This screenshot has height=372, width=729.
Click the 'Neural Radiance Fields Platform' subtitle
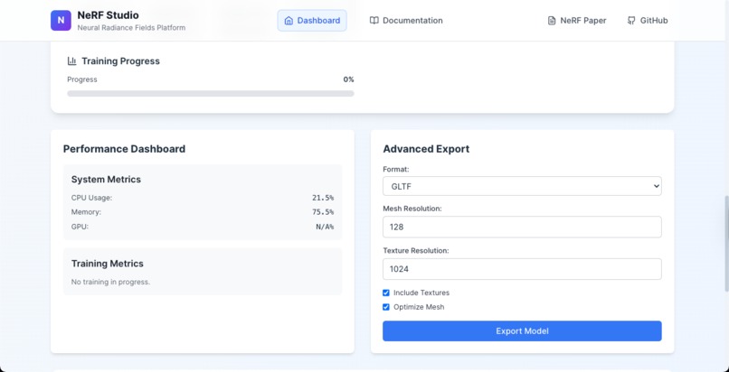click(x=131, y=28)
